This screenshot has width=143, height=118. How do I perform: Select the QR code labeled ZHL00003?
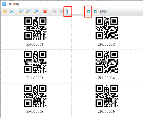36,62
